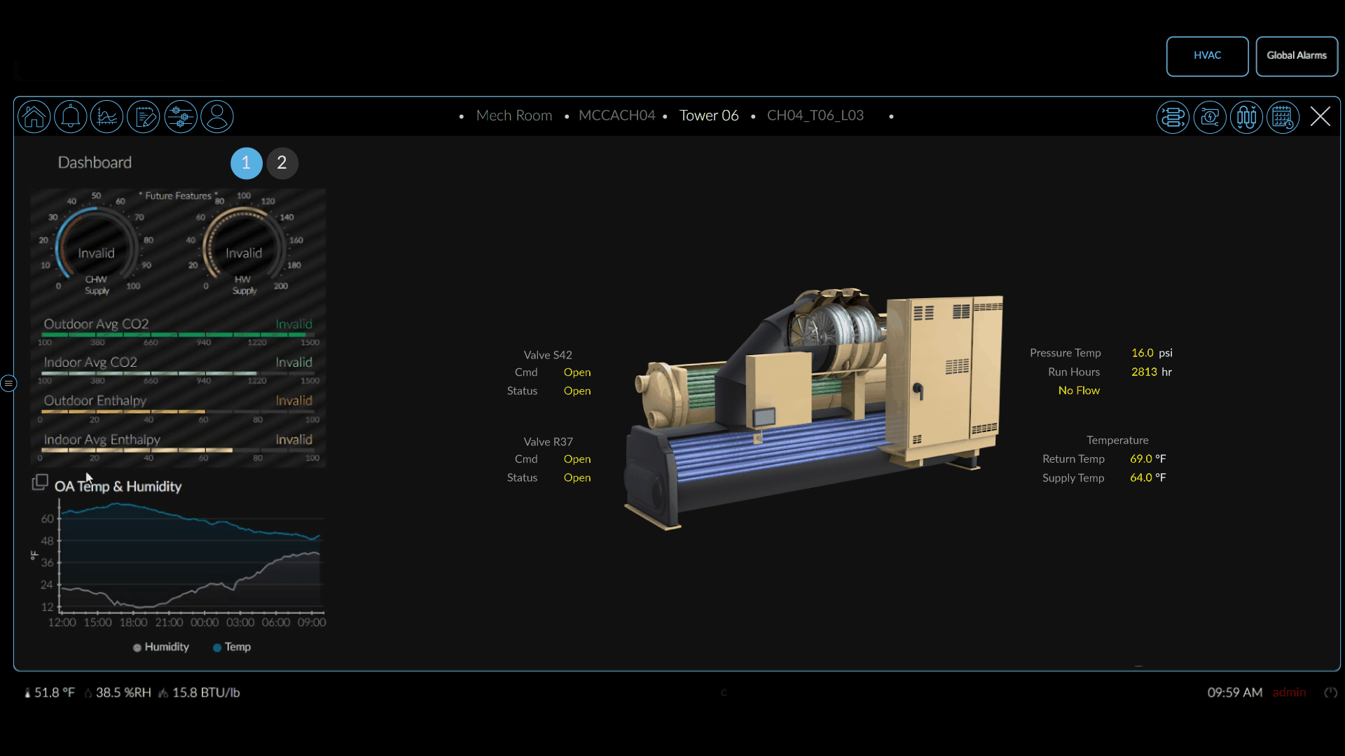
Task: Go to the Home screen icon
Action: click(x=34, y=117)
